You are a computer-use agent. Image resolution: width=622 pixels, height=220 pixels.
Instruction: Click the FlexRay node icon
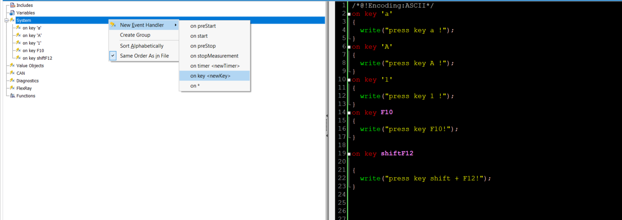pyautogui.click(x=12, y=88)
